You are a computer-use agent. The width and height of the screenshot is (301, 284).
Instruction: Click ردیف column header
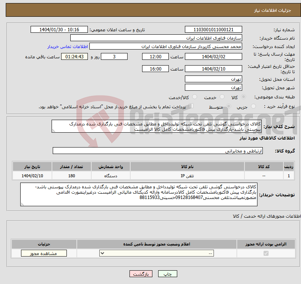pos(289,167)
